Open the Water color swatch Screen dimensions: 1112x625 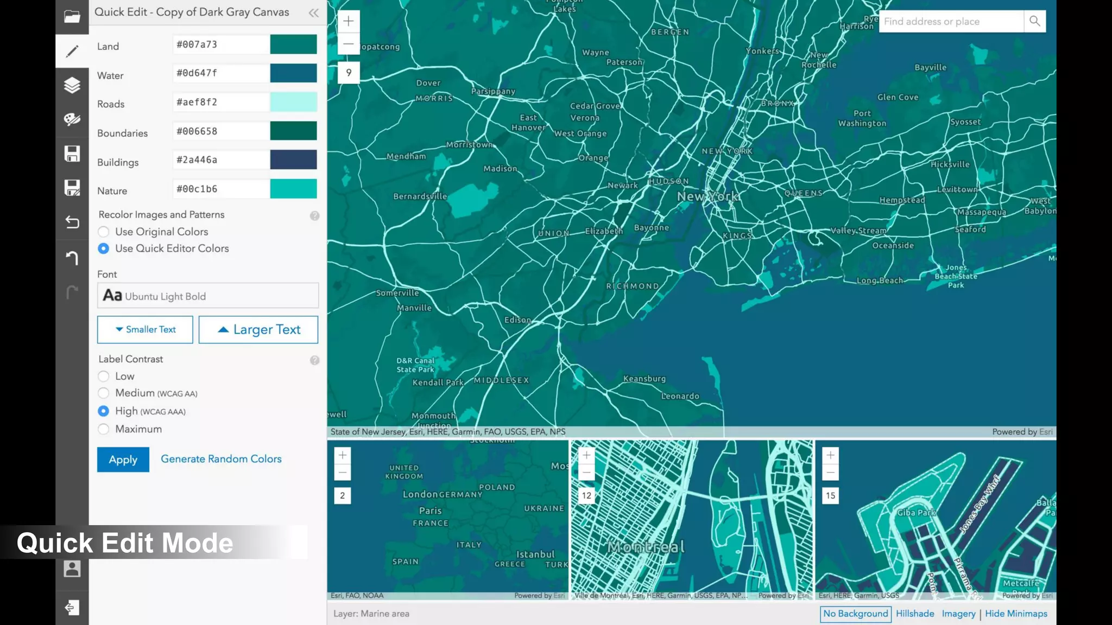(293, 73)
